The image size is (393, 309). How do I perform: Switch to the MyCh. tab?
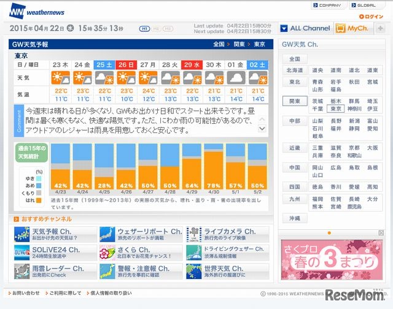click(352, 28)
